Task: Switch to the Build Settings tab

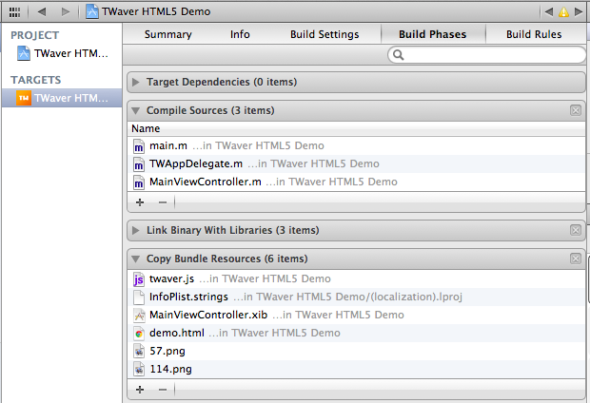Action: pyautogui.click(x=324, y=34)
